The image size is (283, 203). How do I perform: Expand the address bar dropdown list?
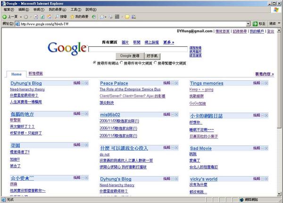[248, 24]
